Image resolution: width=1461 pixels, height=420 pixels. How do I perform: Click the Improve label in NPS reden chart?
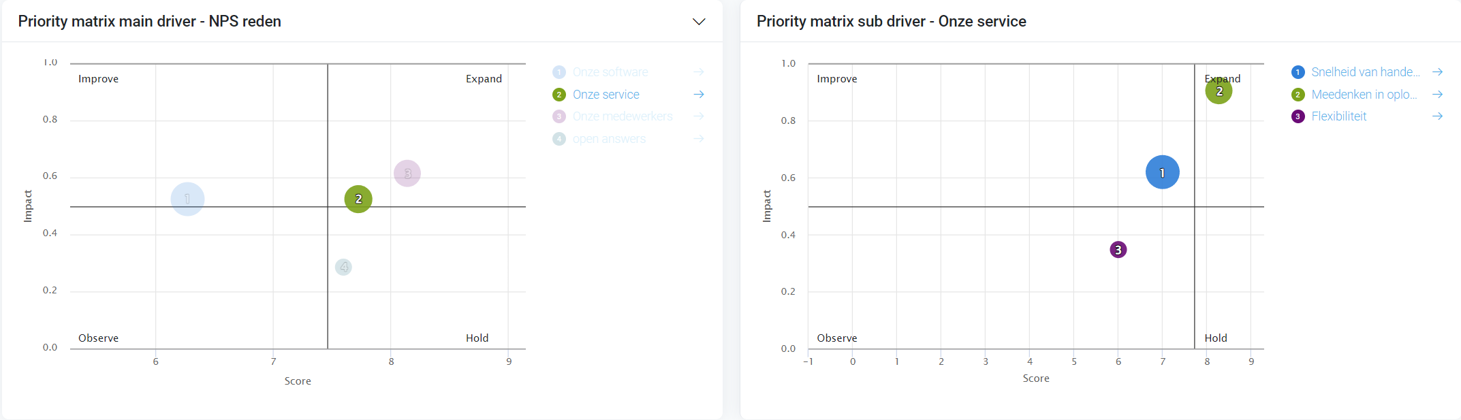click(98, 79)
